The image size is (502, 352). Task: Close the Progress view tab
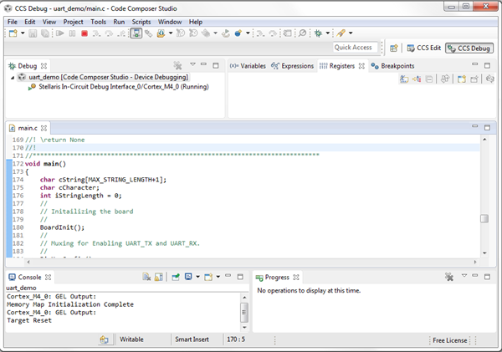(x=296, y=278)
